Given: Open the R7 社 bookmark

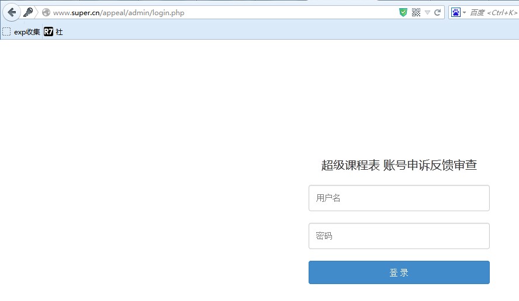Looking at the screenshot, I should point(53,32).
